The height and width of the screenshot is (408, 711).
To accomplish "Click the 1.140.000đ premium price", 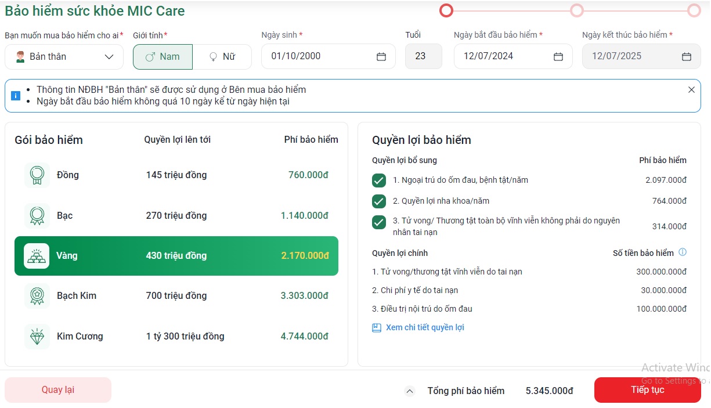I will point(305,216).
